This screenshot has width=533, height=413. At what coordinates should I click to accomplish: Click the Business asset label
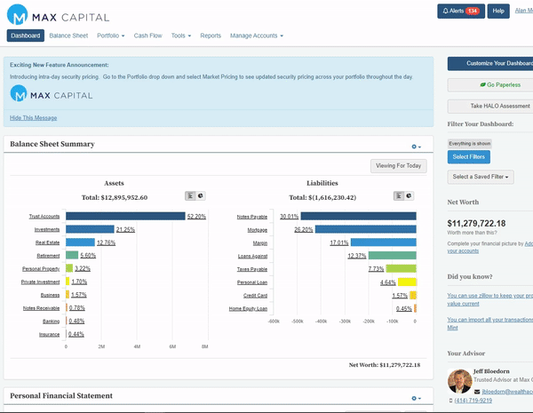point(50,295)
